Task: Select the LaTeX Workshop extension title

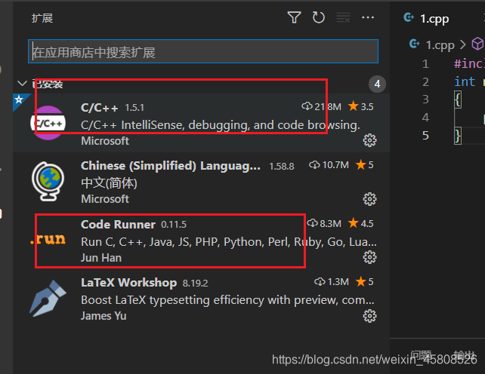Action: pyautogui.click(x=128, y=283)
